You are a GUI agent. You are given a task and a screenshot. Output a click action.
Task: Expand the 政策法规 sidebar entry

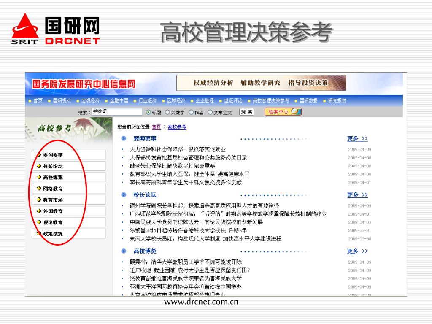69,234
